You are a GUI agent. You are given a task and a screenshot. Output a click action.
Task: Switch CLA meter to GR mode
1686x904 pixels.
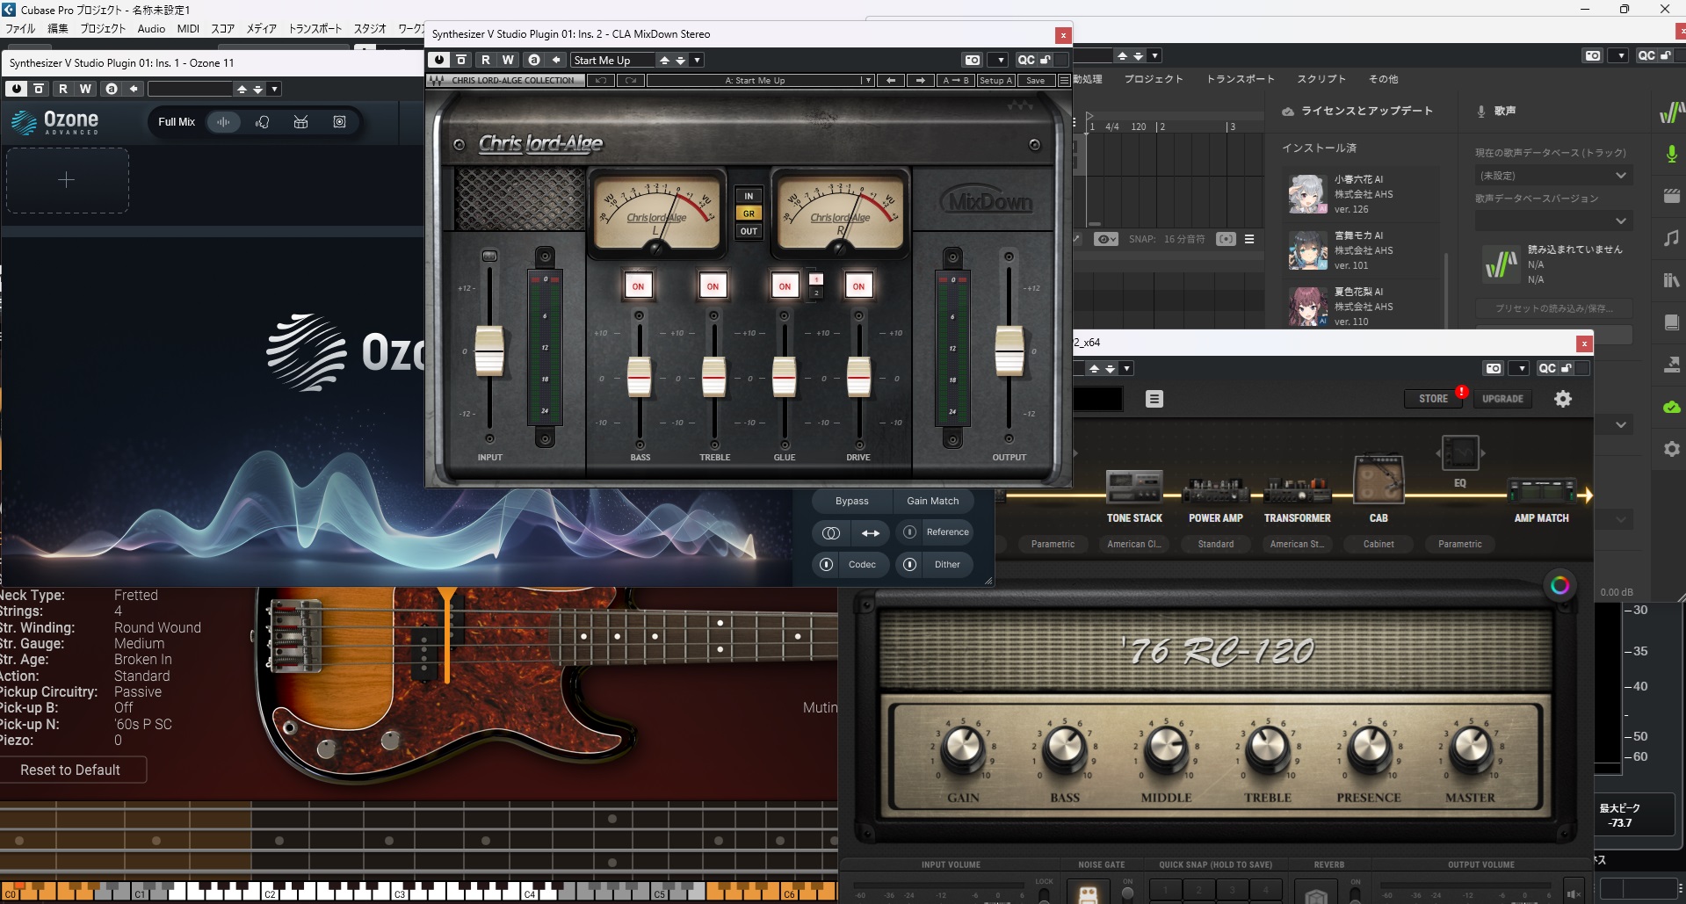[749, 213]
